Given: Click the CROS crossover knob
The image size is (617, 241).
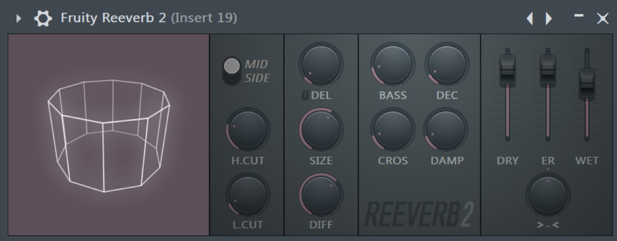Looking at the screenshot, I should point(393,130).
